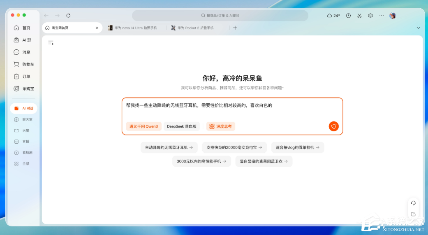Screen dimensions: 428x235
Task: Open 采购宝 in the sidebar
Action: [24, 88]
